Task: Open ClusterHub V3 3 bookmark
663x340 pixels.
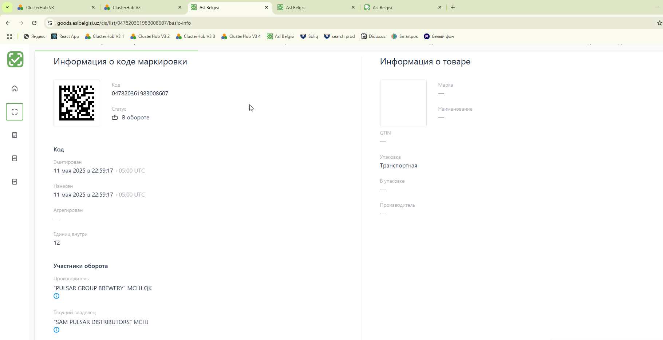Action: click(x=196, y=36)
